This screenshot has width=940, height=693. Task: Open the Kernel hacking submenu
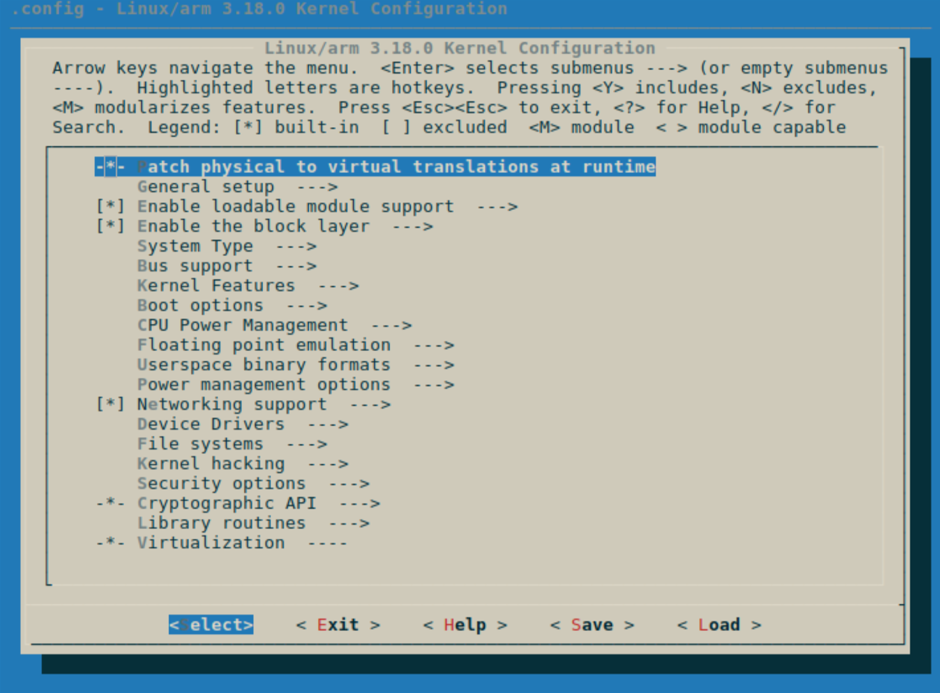click(x=243, y=464)
